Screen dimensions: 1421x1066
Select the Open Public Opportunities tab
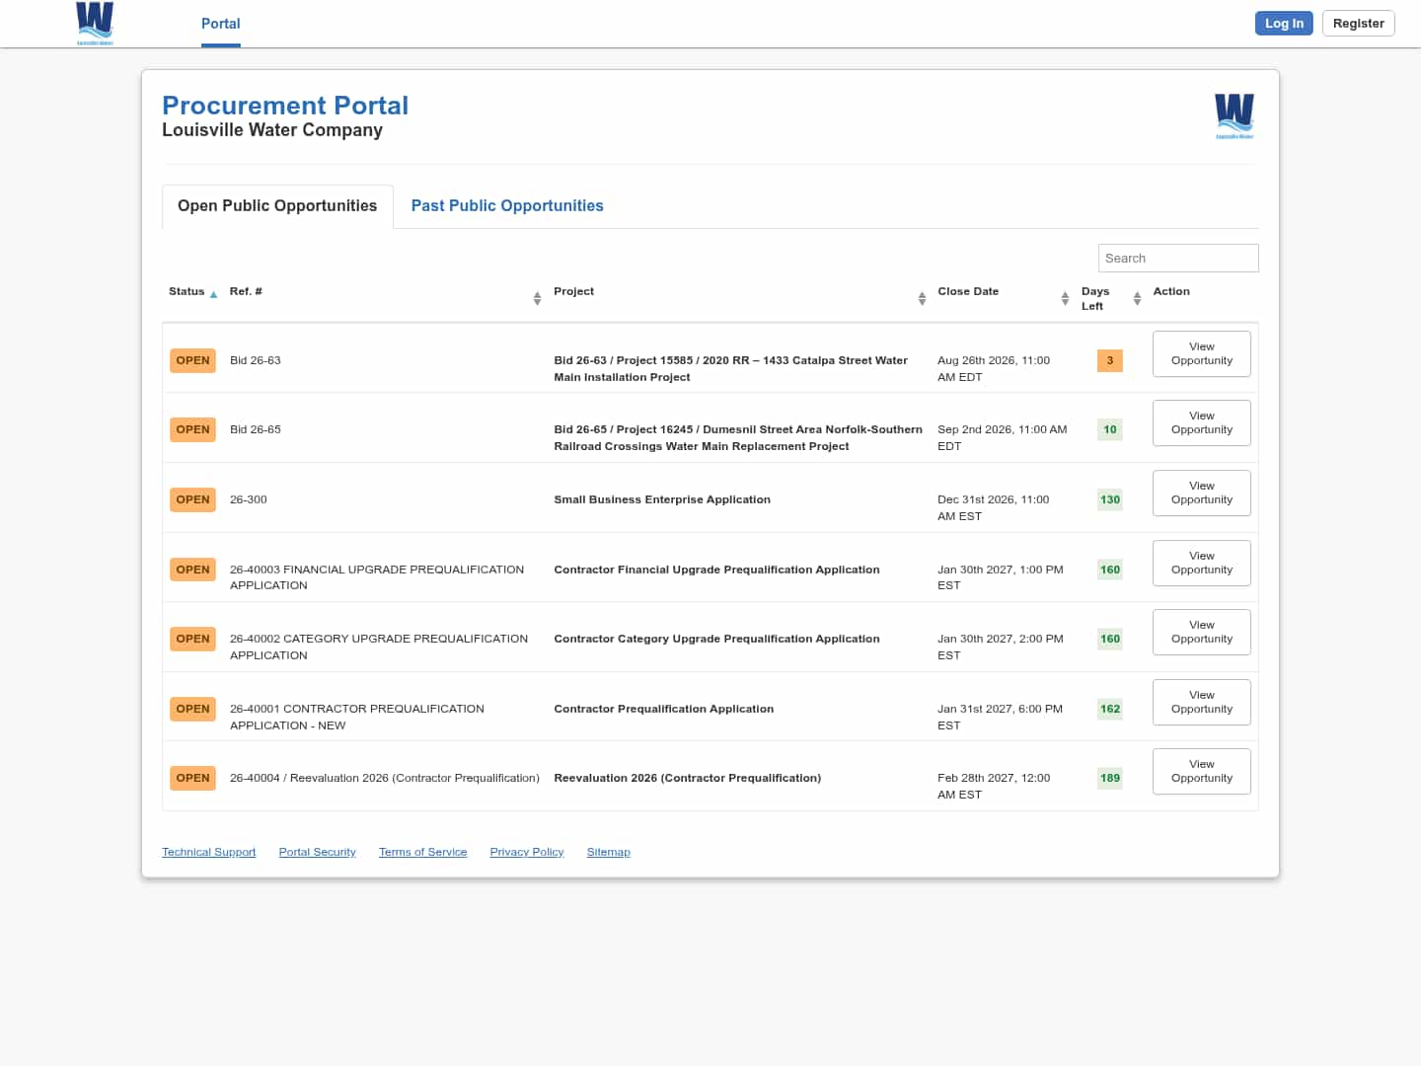[277, 205]
